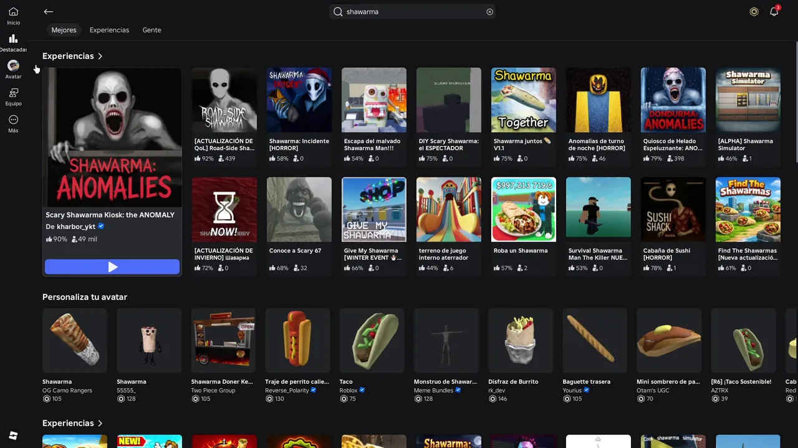
Task: Open Roba un Shawarma experience thumbnail
Action: click(524, 210)
